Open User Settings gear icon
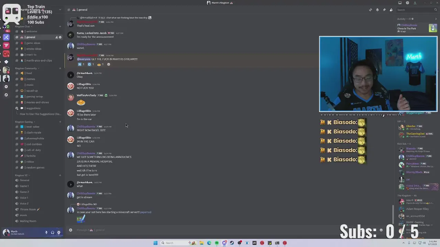The height and width of the screenshot is (247, 440). (x=58, y=233)
